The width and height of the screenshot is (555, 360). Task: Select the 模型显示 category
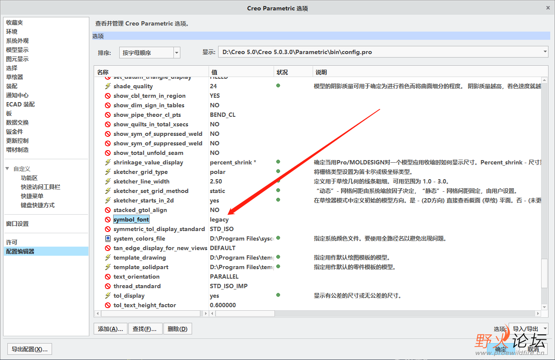tap(17, 50)
